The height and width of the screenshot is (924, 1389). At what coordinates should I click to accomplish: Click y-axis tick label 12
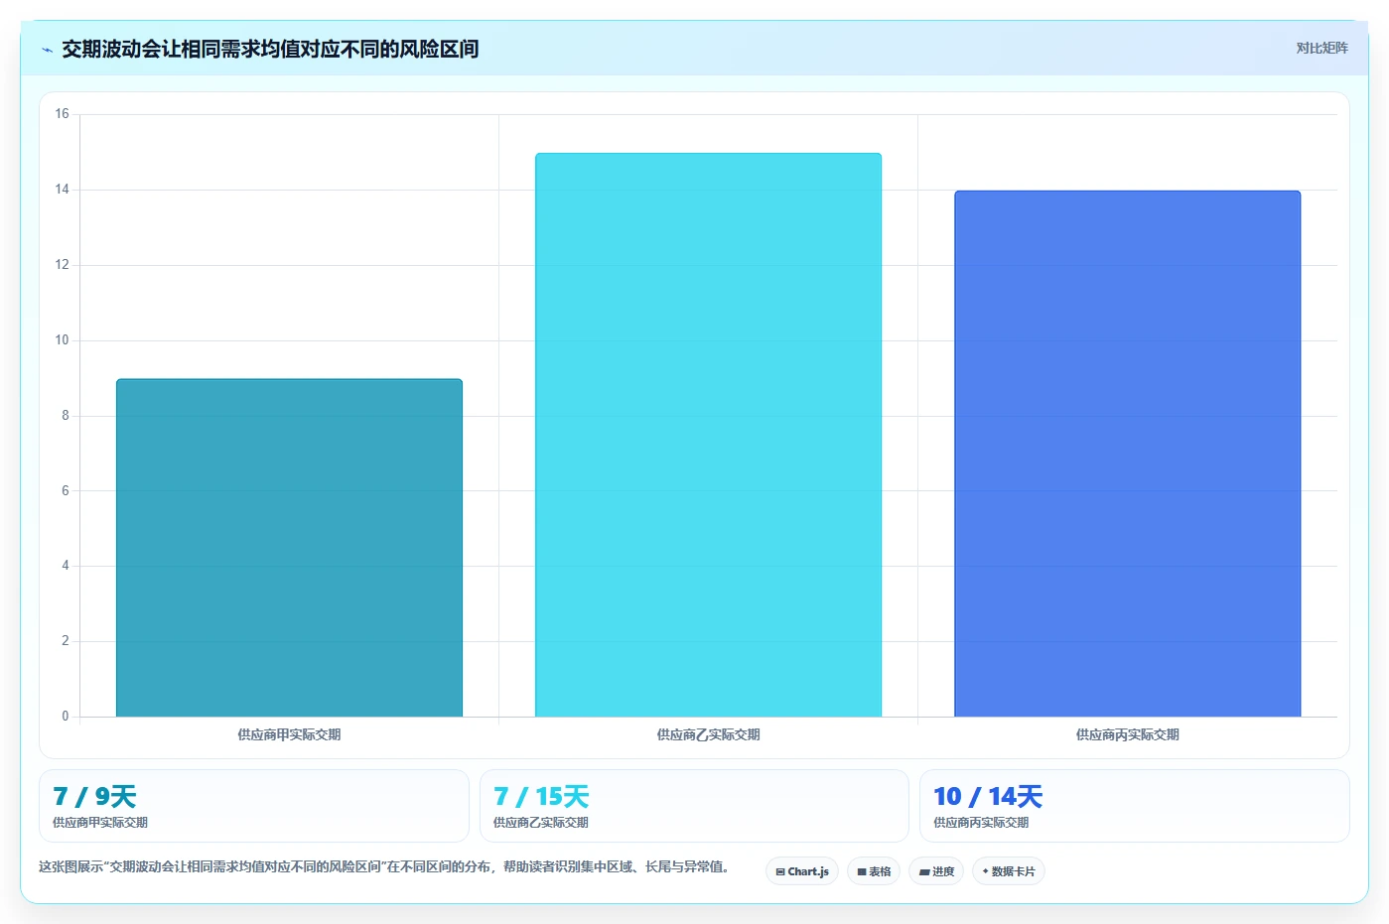click(62, 265)
